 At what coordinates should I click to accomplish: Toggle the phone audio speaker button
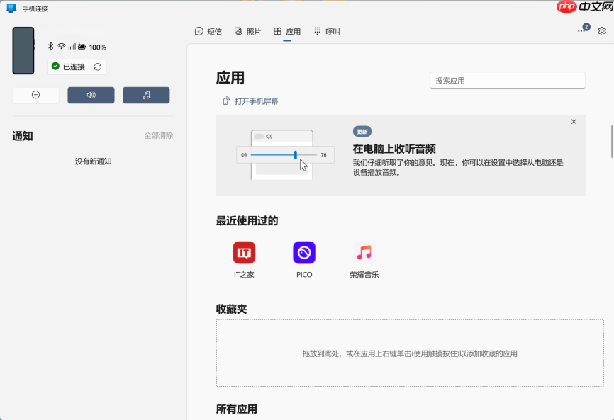pos(91,94)
